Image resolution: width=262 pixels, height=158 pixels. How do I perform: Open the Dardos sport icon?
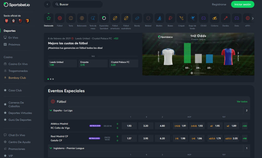[226, 18]
